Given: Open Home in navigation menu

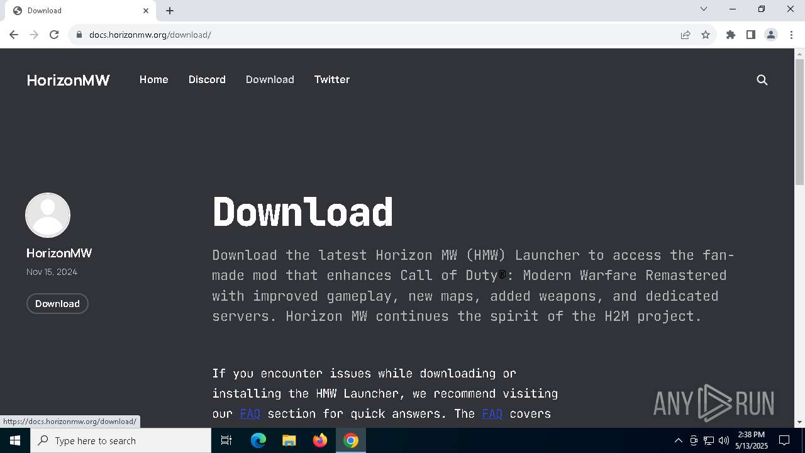Looking at the screenshot, I should click(x=153, y=79).
